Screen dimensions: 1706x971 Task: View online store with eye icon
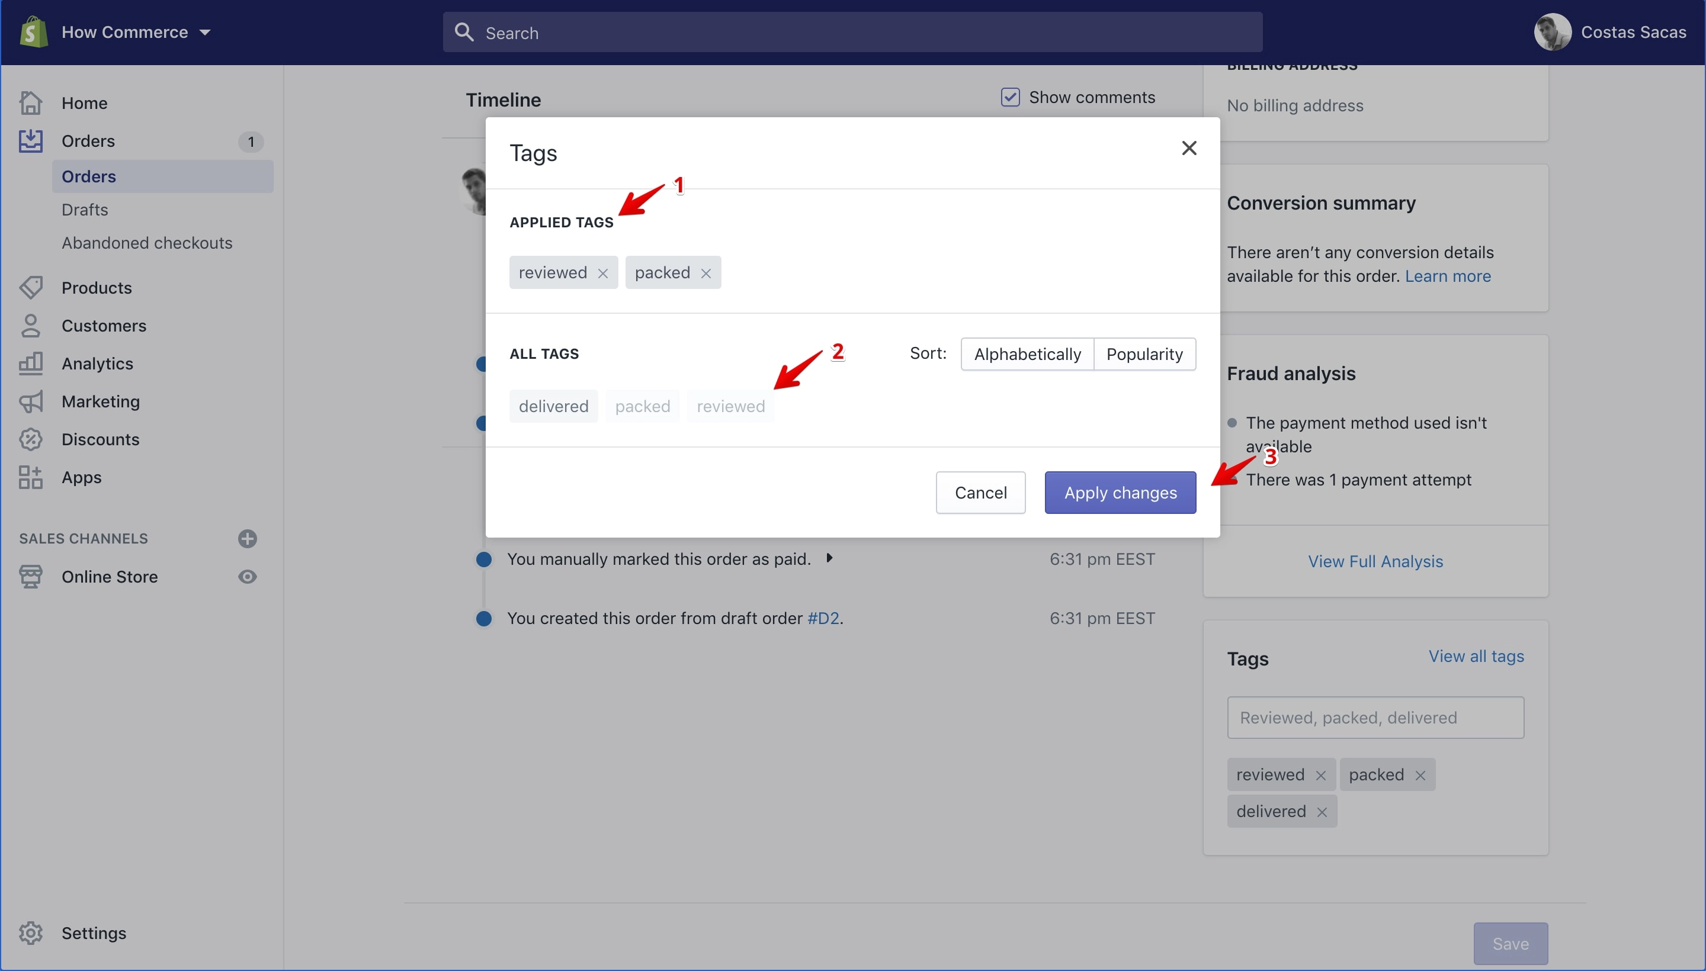(248, 577)
